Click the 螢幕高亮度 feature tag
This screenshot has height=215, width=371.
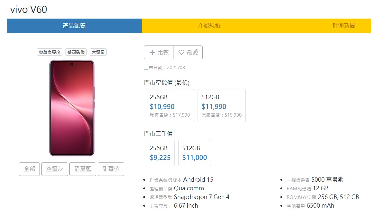tap(49, 52)
